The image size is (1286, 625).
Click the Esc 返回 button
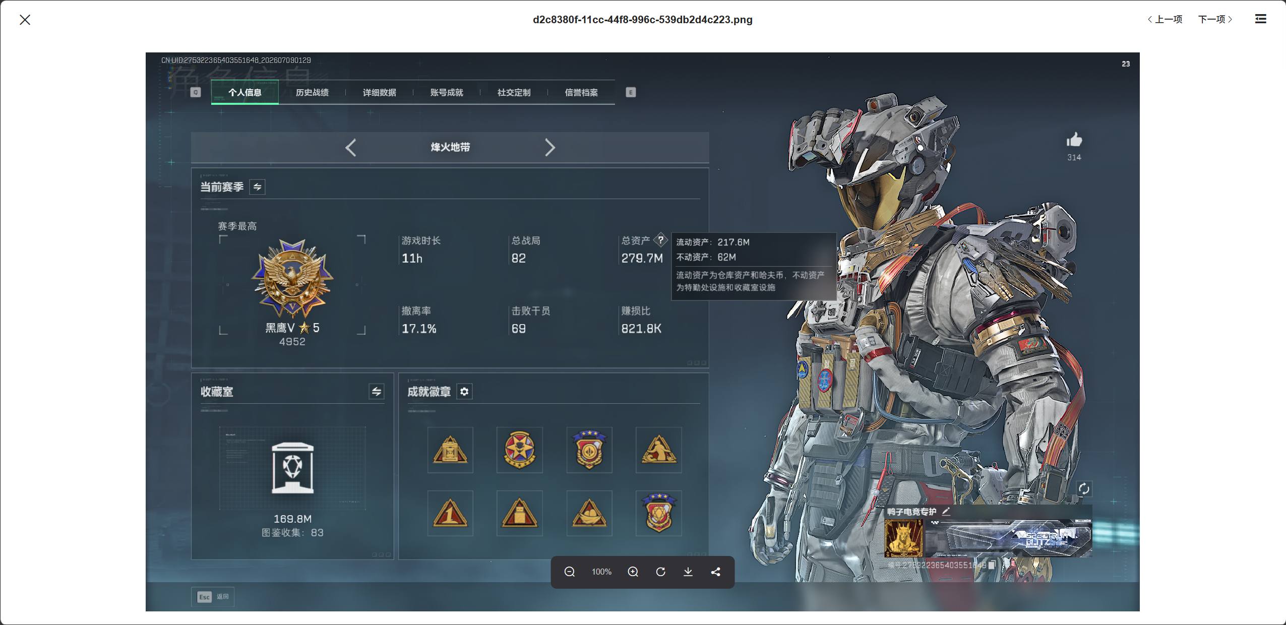click(213, 597)
